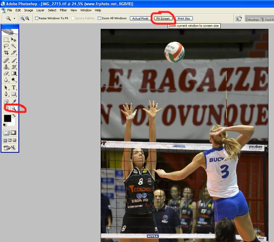
Task: Click the zoom out magnifier button
Action: [27, 18]
